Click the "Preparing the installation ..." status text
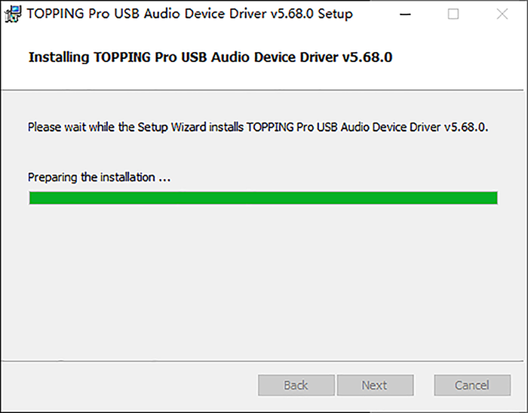528x413 pixels. click(99, 177)
